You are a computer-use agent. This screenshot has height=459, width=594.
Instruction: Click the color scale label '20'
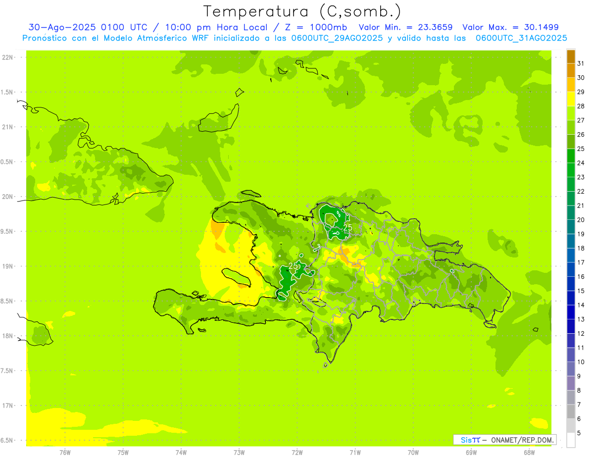tap(581, 220)
